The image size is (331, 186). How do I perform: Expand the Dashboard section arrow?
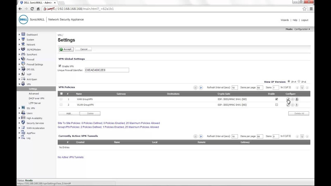19,35
